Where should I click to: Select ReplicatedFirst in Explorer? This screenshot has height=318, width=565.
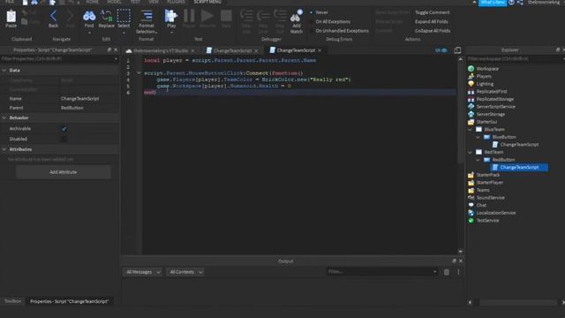tap(492, 91)
